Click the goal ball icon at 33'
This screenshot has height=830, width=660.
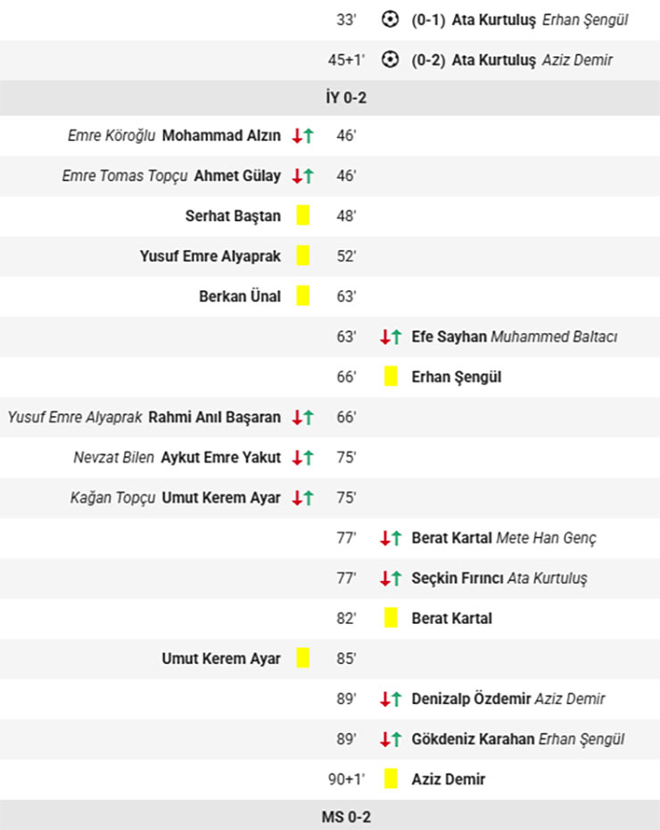[x=390, y=20]
